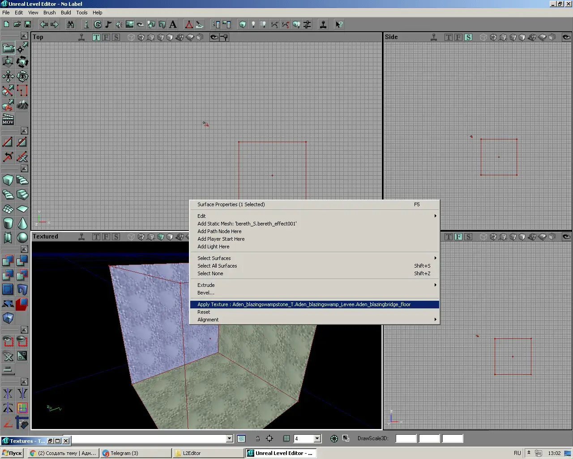Click Build Paths icon
Screen dimensions: 573x459
tap(275, 24)
